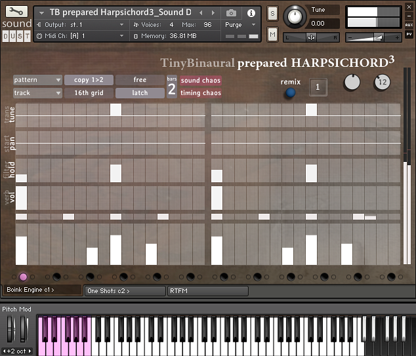Screen dimensions: 416x356
Task: Open the instrument info icon
Action: coord(251,13)
